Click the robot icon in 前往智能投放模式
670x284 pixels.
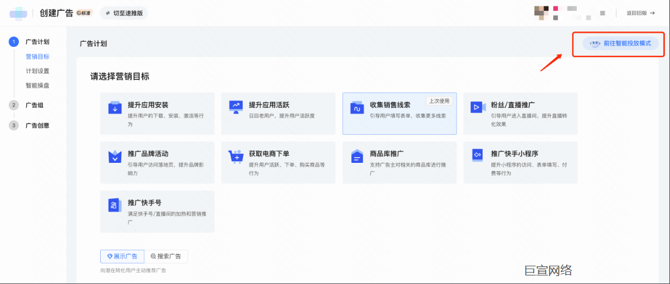tap(594, 43)
